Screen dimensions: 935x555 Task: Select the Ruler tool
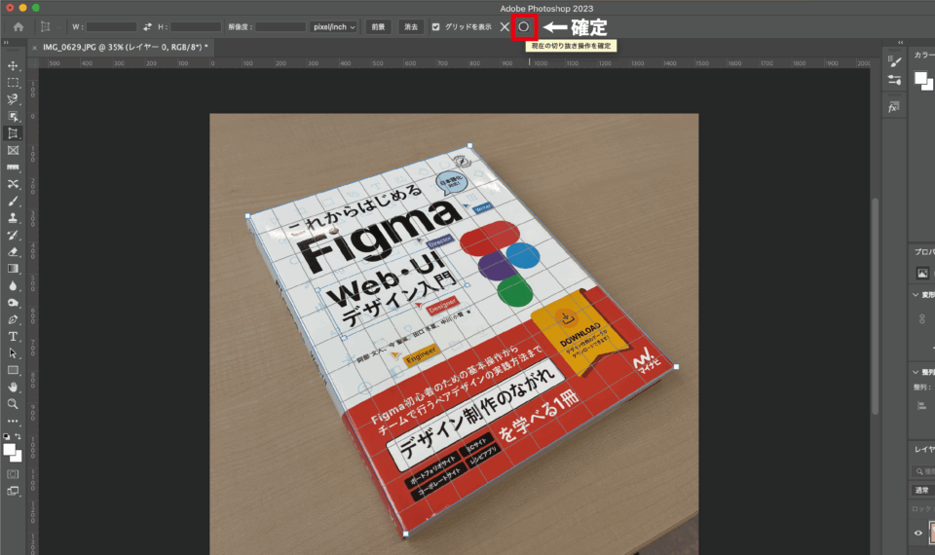coord(13,166)
